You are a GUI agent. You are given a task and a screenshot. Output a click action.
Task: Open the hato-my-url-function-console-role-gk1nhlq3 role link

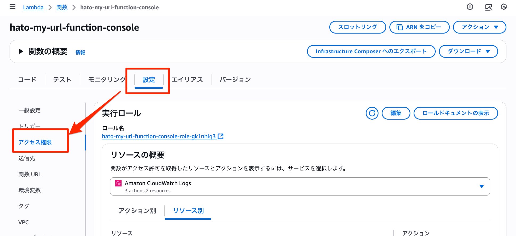point(159,136)
